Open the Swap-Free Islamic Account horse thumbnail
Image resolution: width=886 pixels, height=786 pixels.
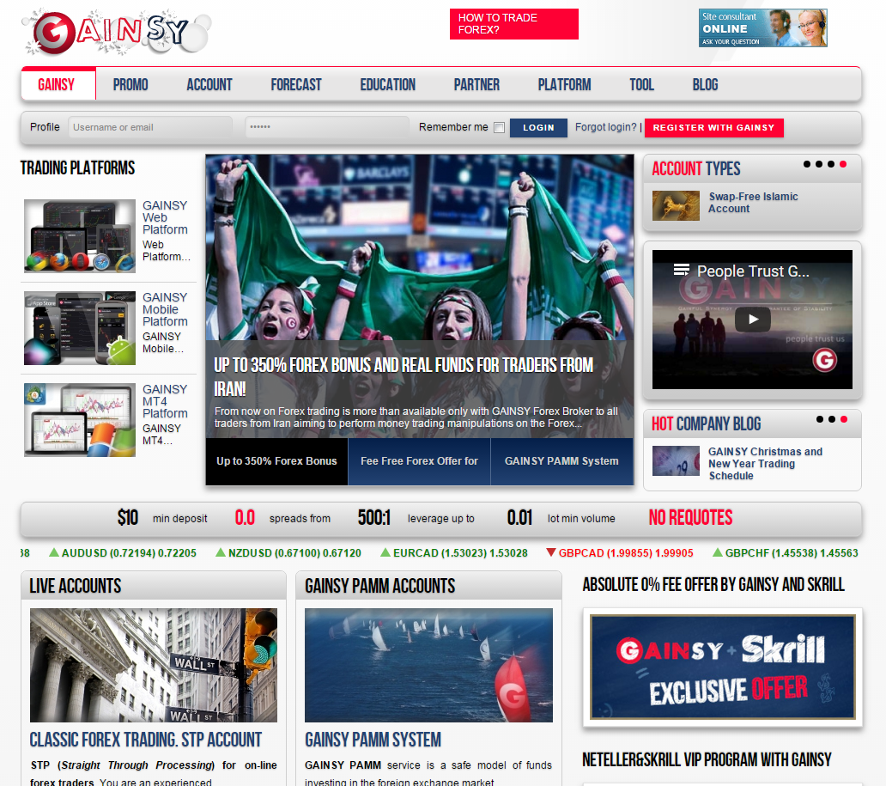point(676,205)
